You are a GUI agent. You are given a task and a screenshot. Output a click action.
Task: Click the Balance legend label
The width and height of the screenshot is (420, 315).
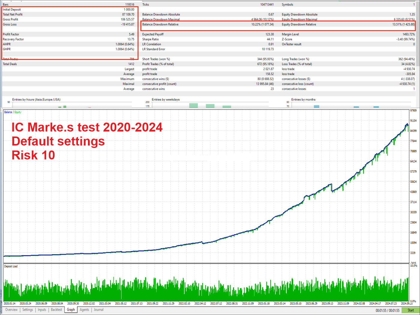click(x=8, y=112)
